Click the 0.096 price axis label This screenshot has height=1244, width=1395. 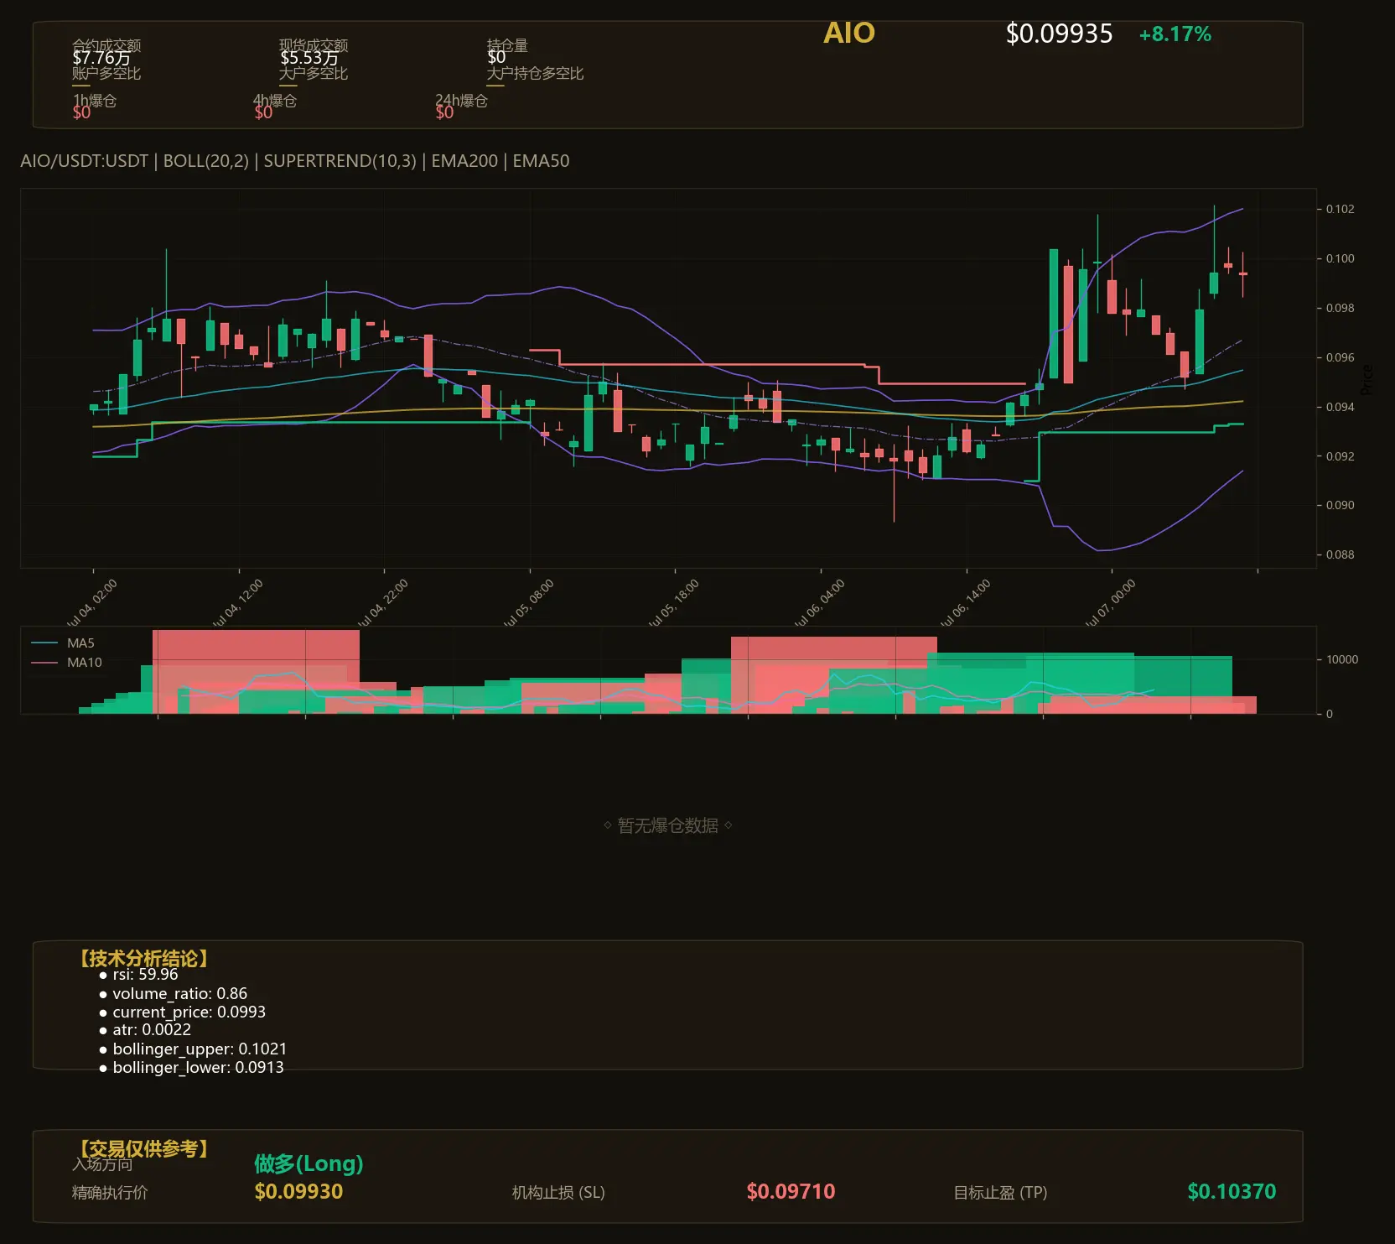pos(1340,357)
